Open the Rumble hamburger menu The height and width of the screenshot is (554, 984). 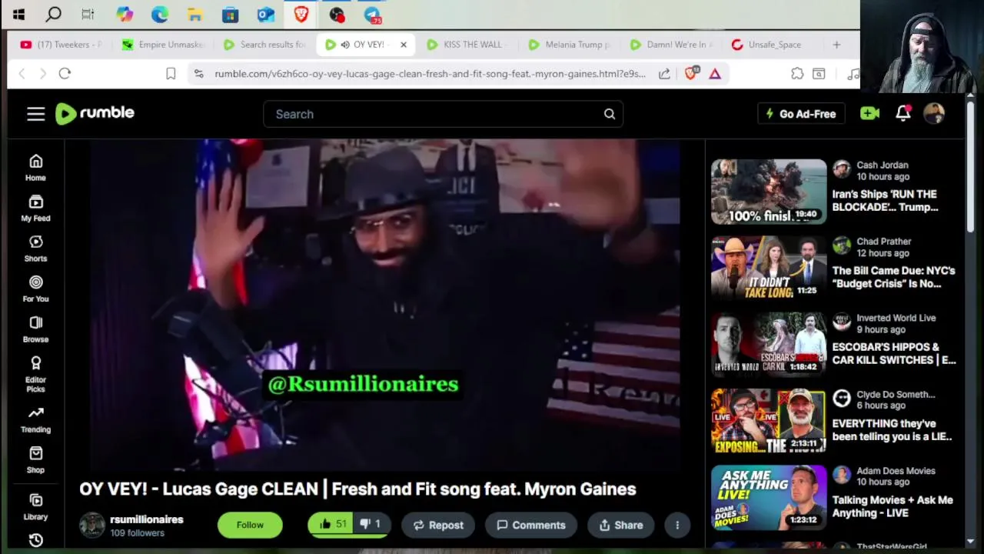point(35,114)
